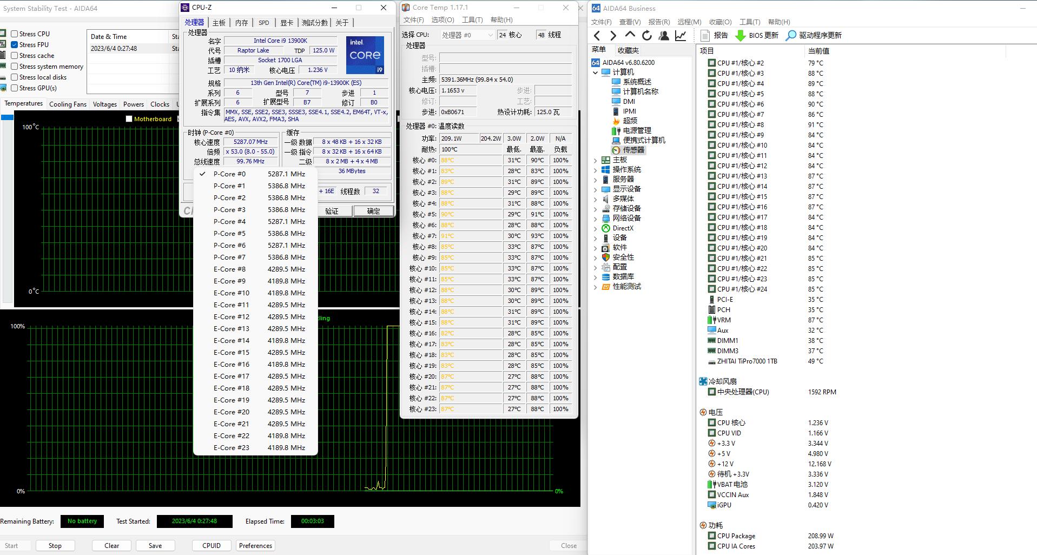Click the AIDA64 refresh toolbar icon

click(x=646, y=36)
